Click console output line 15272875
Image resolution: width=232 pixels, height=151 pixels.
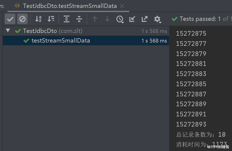[x=191, y=33]
